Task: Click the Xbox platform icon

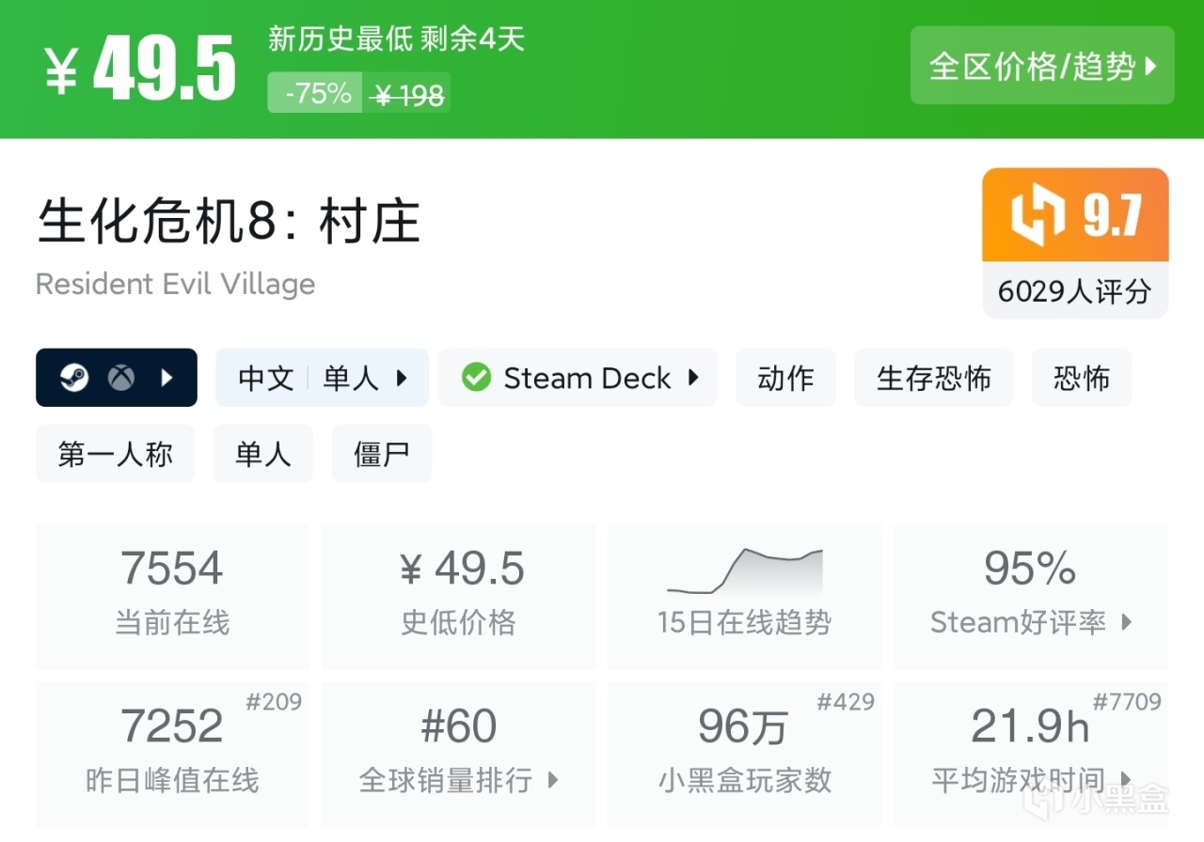Action: tap(120, 378)
